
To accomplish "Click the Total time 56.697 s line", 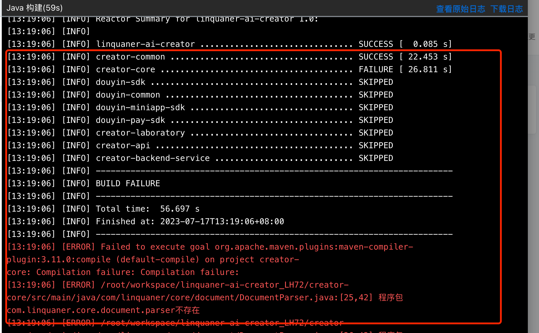I will [x=104, y=209].
